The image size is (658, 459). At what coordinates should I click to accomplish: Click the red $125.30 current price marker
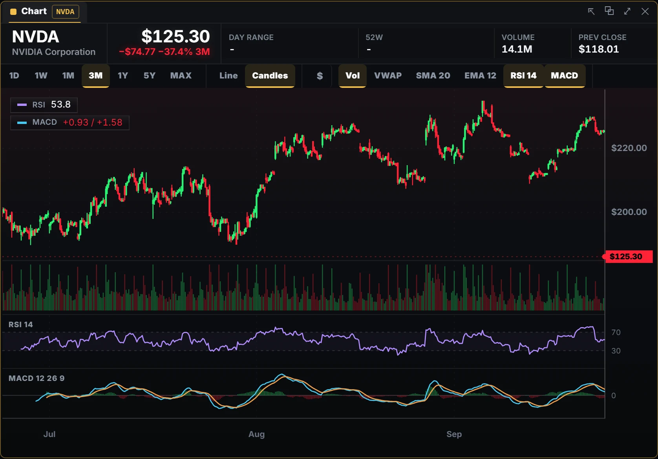click(x=629, y=257)
